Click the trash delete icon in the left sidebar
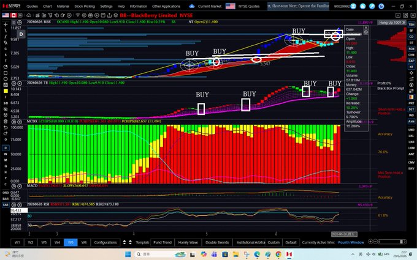Image resolution: width=417 pixels, height=260 pixels. [x=6, y=121]
